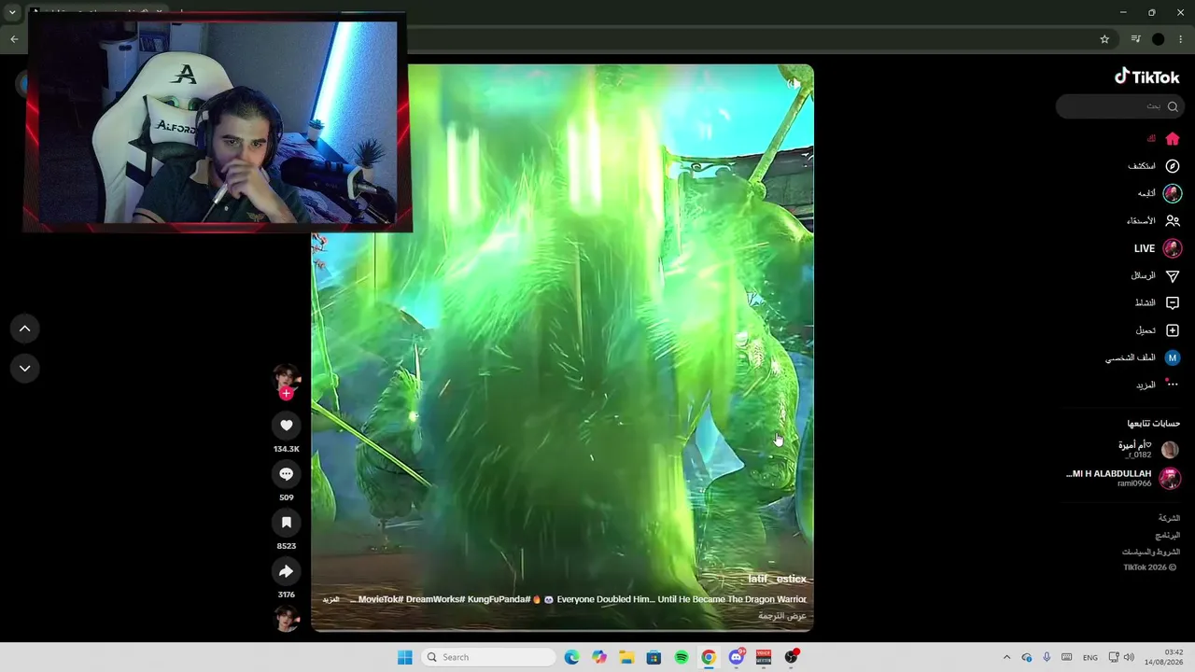Click the taskbar Search box
1195x672 pixels.
coord(488,657)
